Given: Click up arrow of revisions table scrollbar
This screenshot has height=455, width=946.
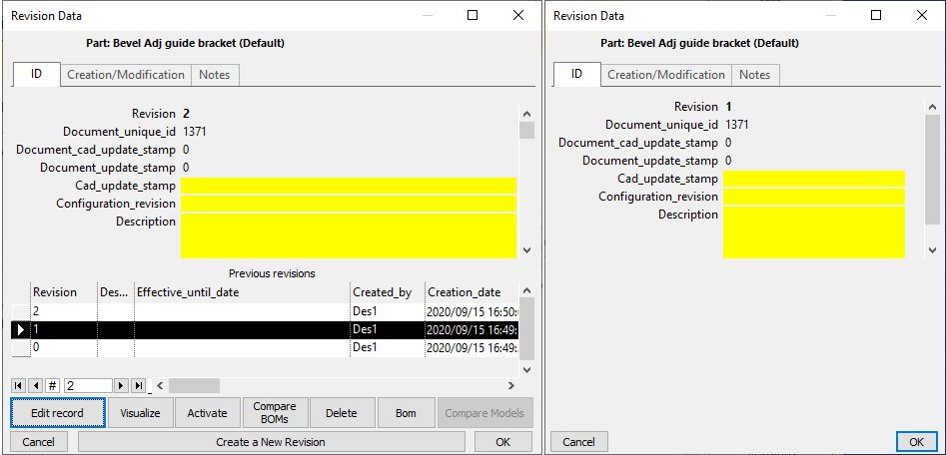Looking at the screenshot, I should coord(526,290).
